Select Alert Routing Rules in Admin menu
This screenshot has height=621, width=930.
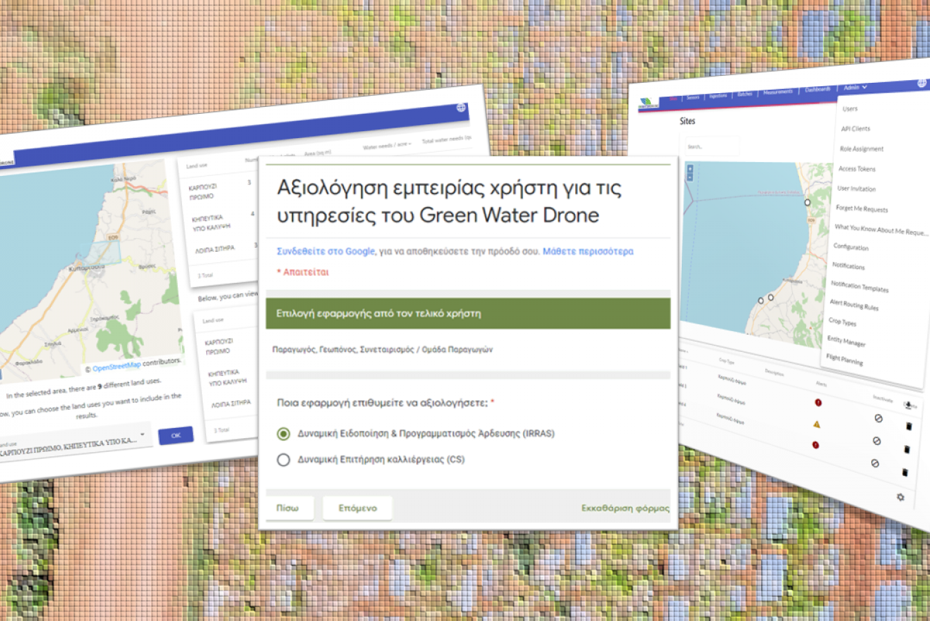click(x=854, y=304)
